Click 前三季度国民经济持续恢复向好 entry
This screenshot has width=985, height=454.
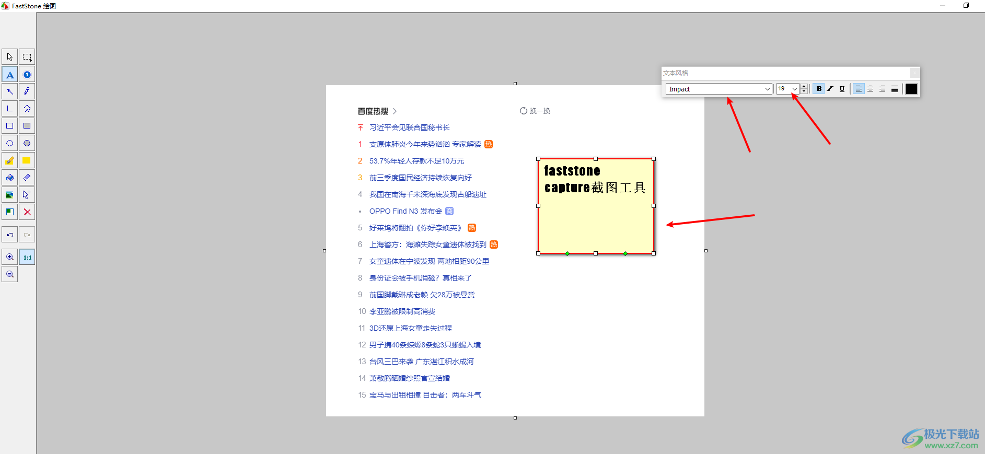420,178
